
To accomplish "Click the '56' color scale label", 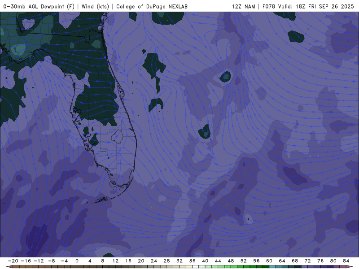I will pyautogui.click(x=256, y=261).
